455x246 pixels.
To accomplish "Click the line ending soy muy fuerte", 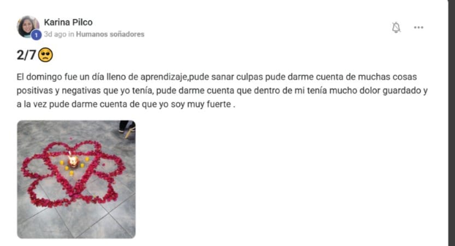I will (126, 104).
